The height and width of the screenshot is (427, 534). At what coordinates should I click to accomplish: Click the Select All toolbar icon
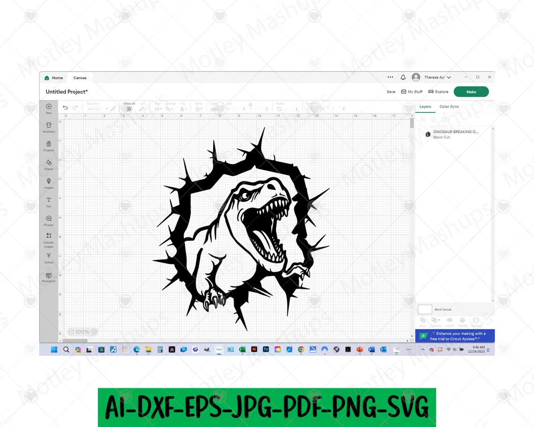[x=129, y=108]
